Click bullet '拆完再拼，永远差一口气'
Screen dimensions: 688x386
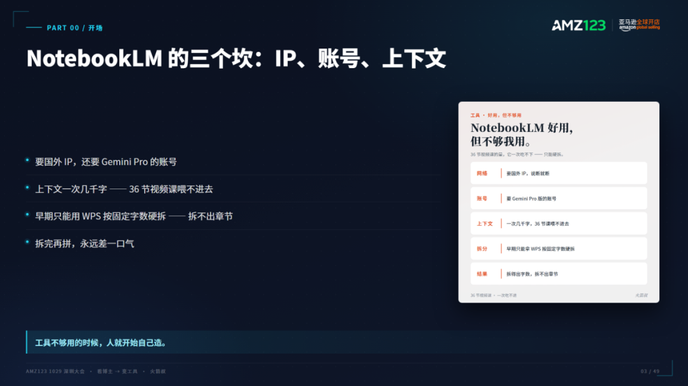(x=85, y=243)
